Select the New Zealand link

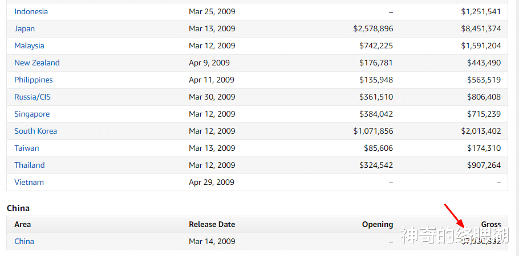[37, 63]
